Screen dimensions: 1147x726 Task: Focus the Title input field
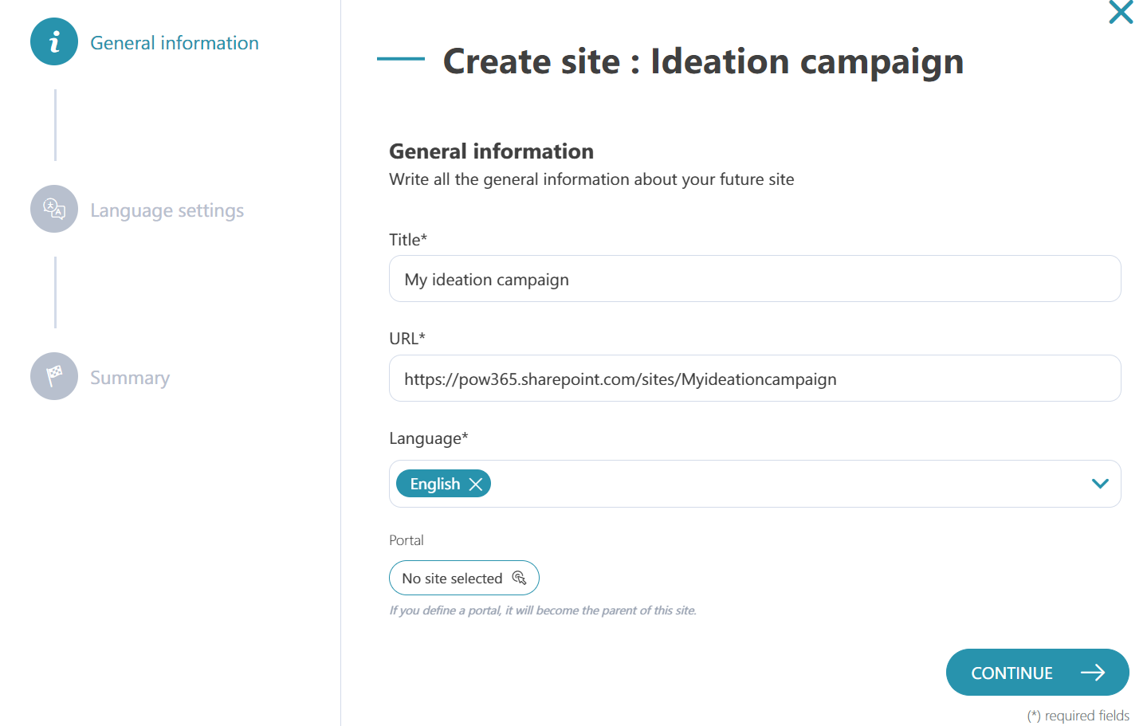coord(755,279)
